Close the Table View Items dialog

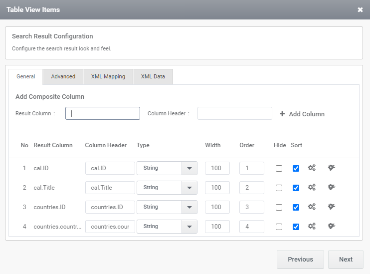tap(360, 9)
